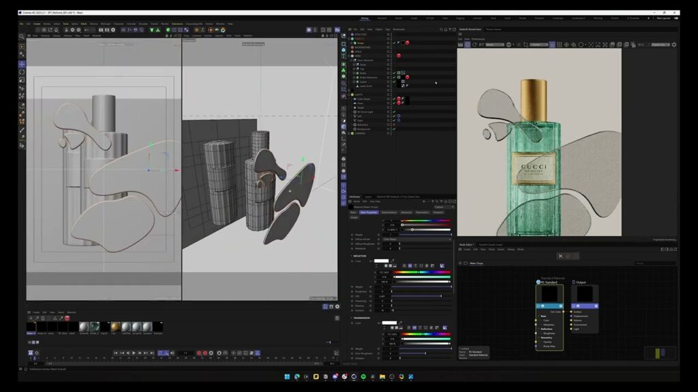Collapse the LIGHTS group in Object Manager
The image size is (698, 392).
pyautogui.click(x=350, y=94)
